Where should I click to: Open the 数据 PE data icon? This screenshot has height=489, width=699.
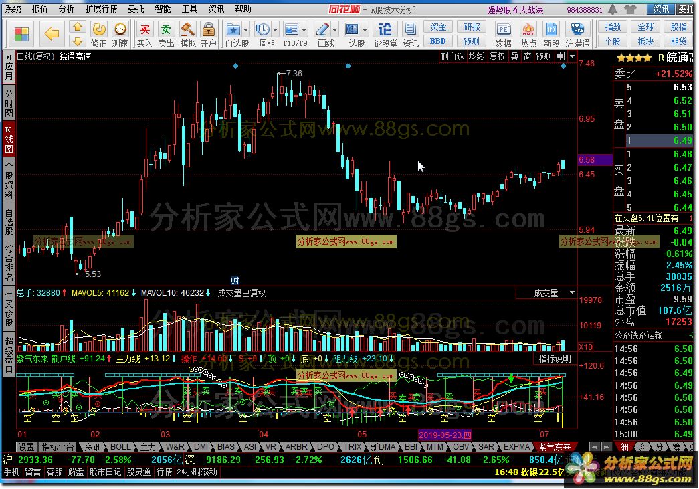(503, 30)
